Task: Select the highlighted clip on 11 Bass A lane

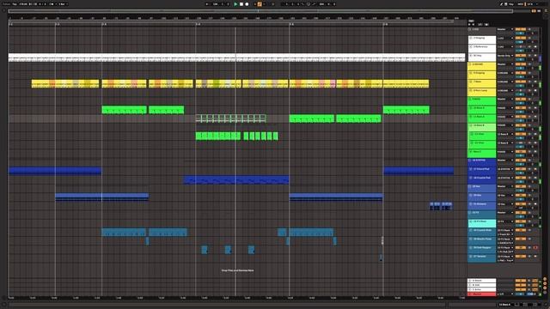Action: (230, 118)
